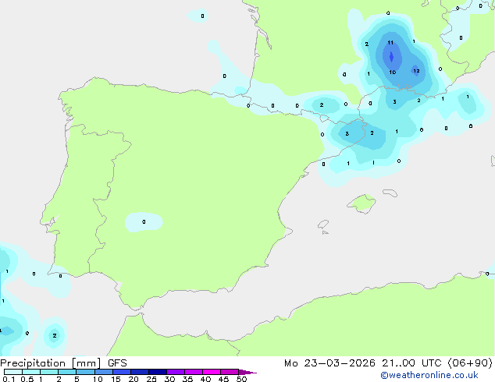Pick the 45–50 mm legend swatch
495x382 pixels.
(230, 372)
